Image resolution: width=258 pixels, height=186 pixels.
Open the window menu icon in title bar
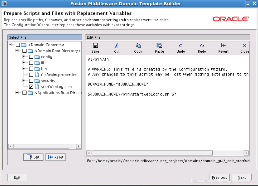4,3
